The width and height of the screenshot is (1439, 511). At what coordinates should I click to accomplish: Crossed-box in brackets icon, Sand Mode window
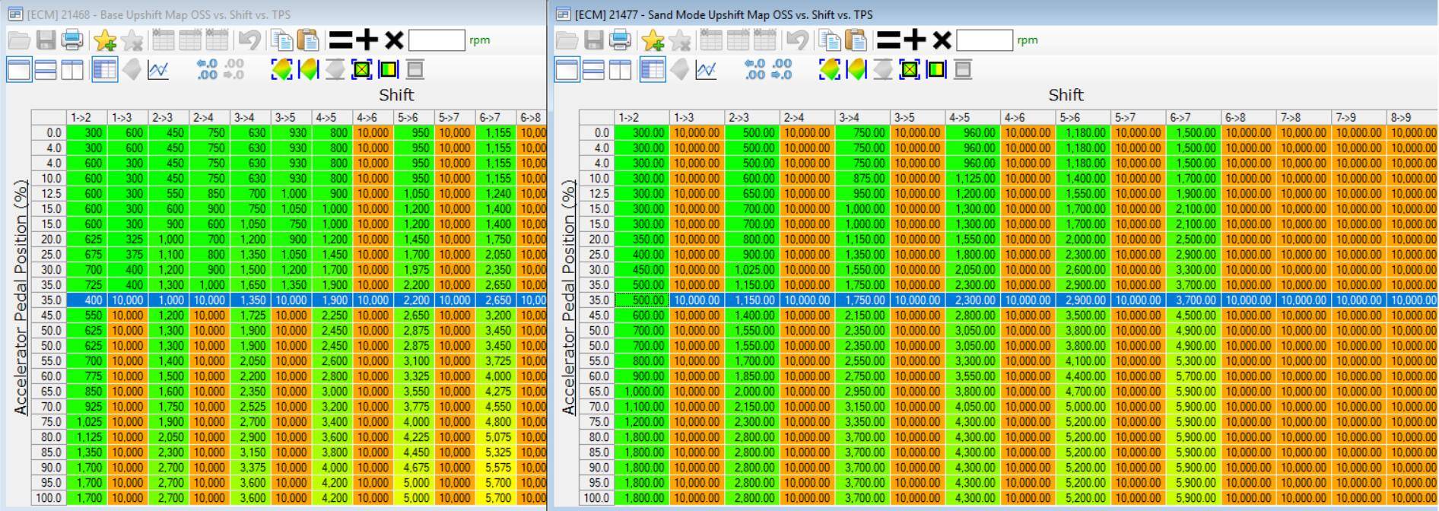coord(910,70)
